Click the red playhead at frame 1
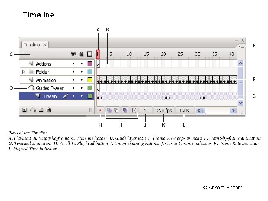Image resolution: width=268 pixels, height=201 pixels. [x=98, y=54]
